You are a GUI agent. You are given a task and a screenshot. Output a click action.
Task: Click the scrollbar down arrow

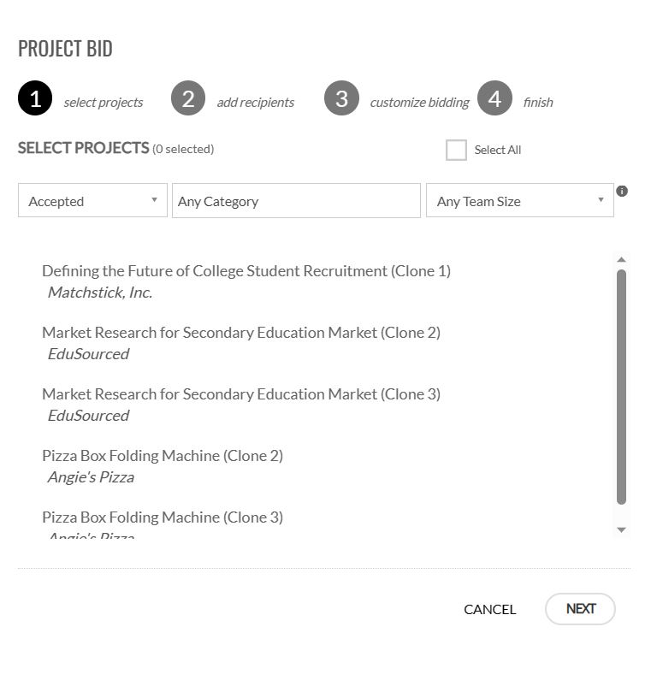pyautogui.click(x=621, y=530)
